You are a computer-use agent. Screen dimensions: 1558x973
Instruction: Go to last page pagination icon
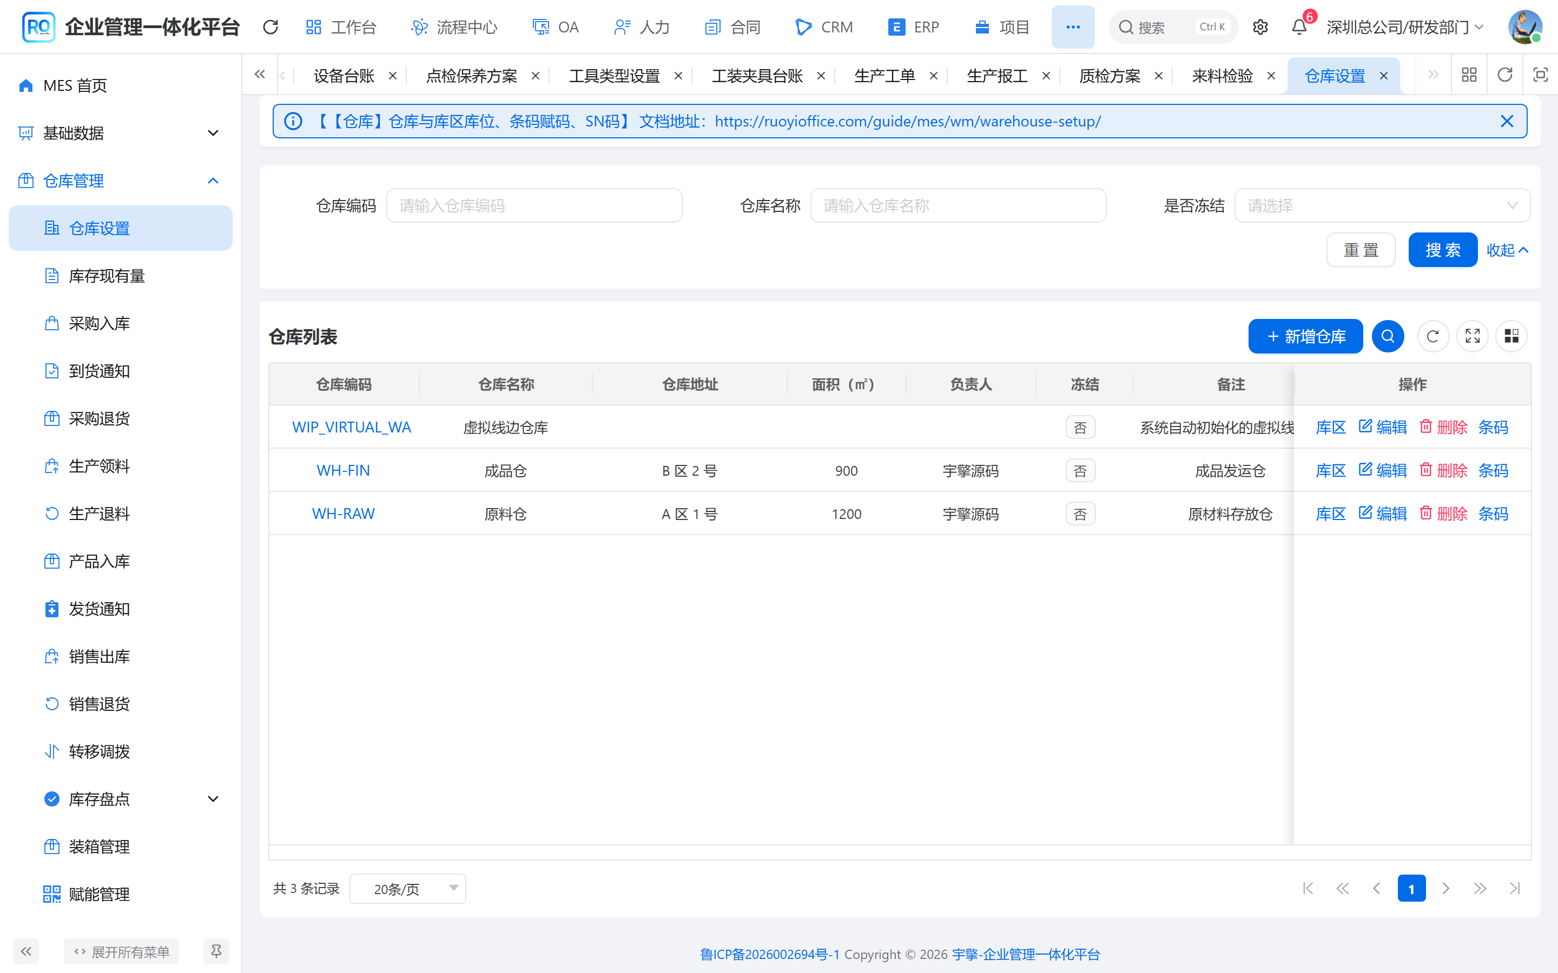[1514, 888]
